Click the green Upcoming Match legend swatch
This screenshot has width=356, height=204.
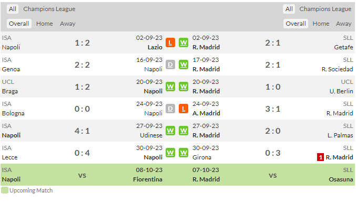pos(5,190)
